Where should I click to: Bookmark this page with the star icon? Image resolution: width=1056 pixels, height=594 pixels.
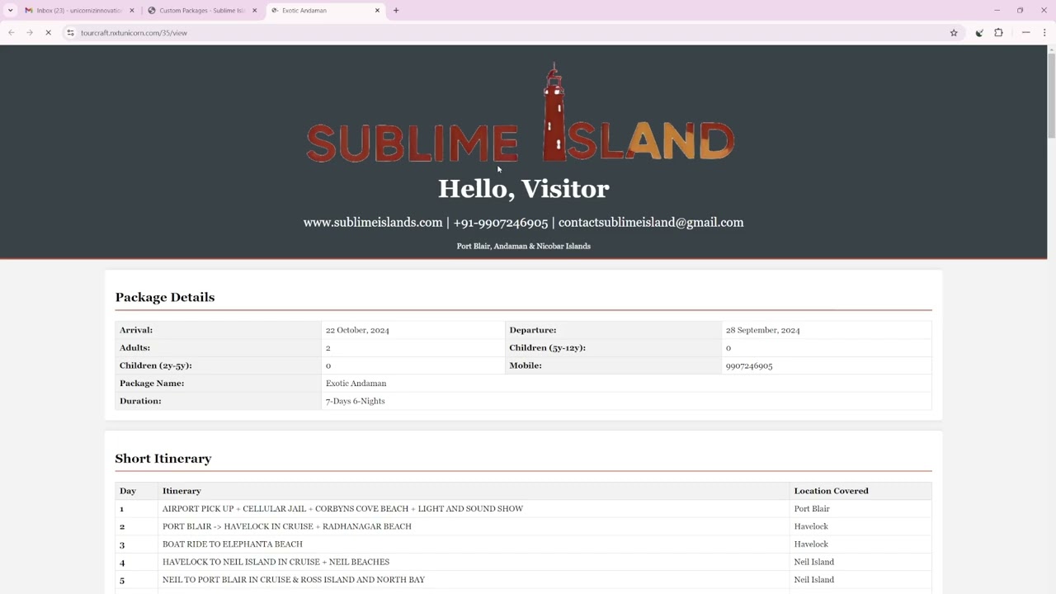(x=954, y=33)
